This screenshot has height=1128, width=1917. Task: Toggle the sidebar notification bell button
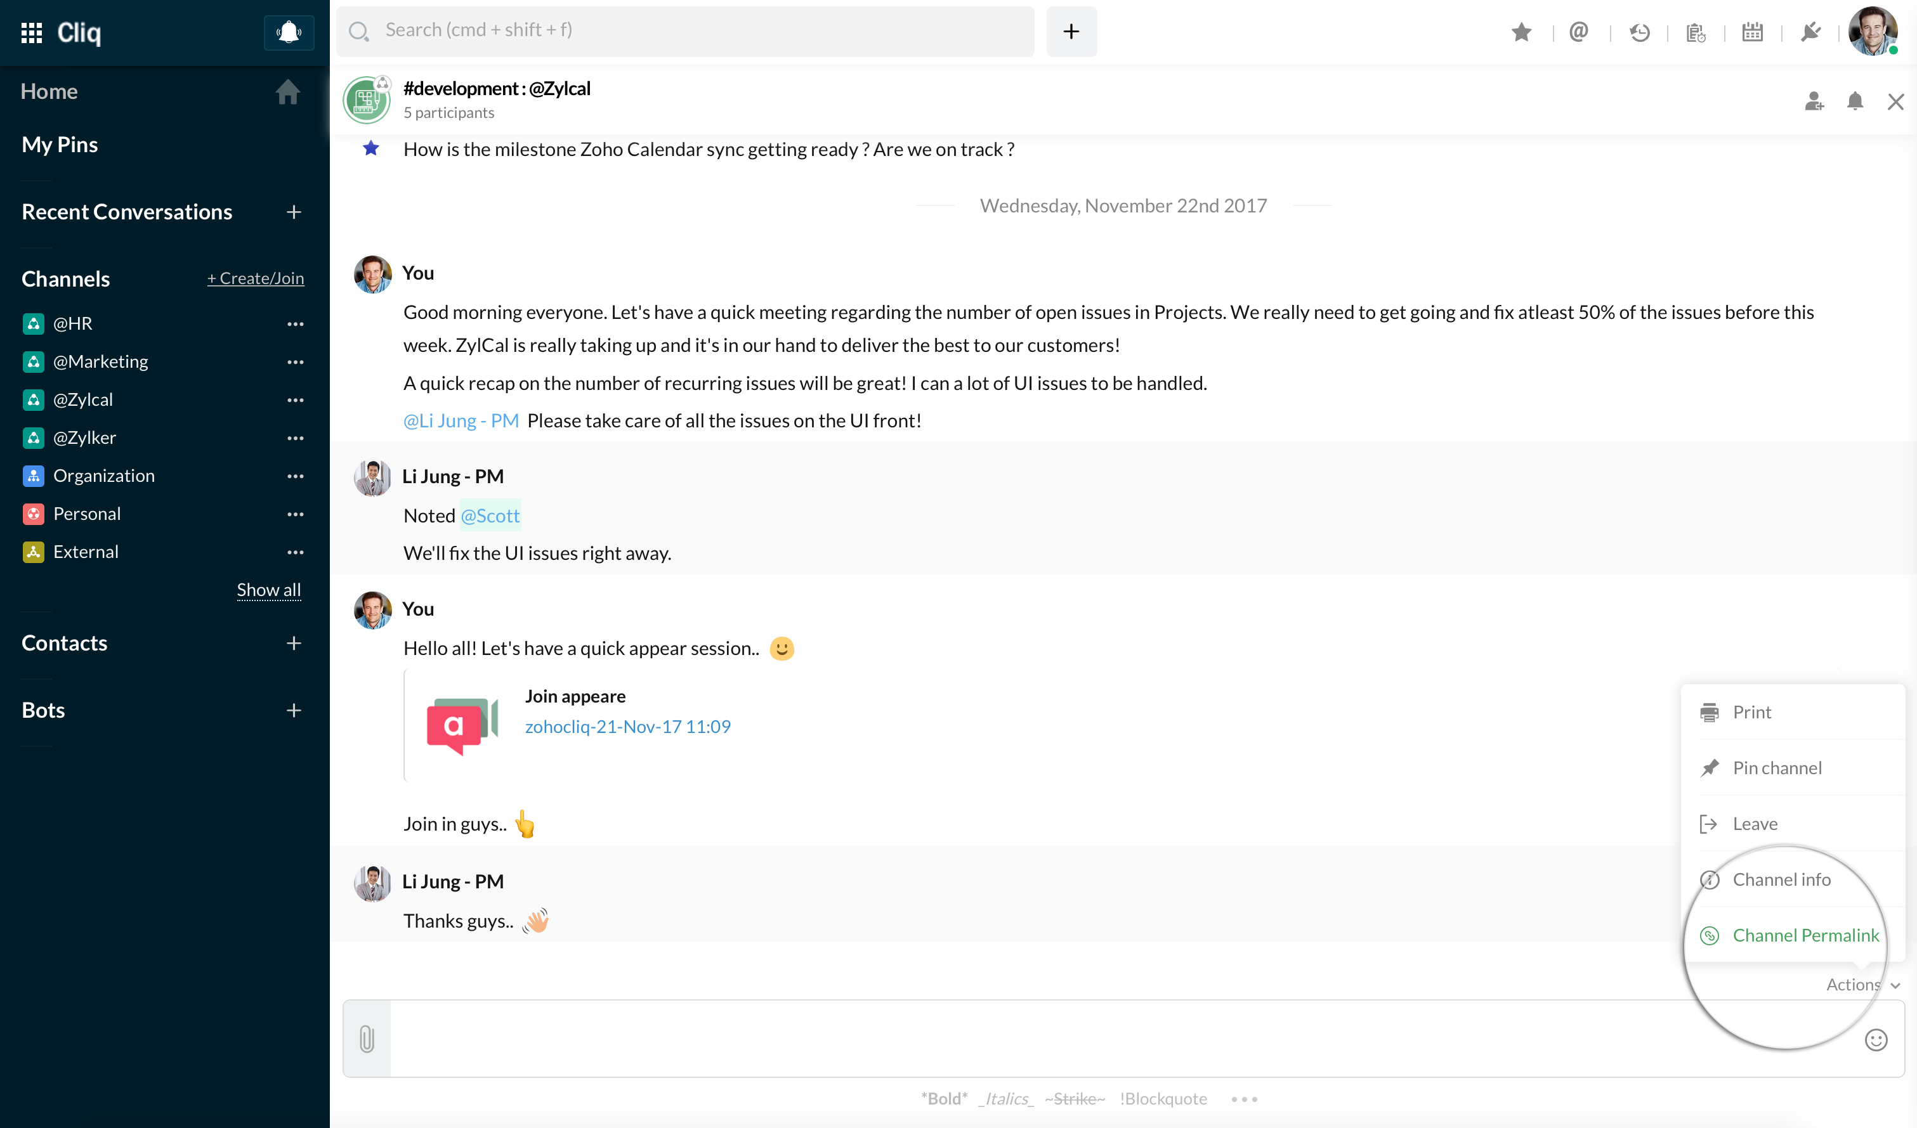tap(288, 32)
